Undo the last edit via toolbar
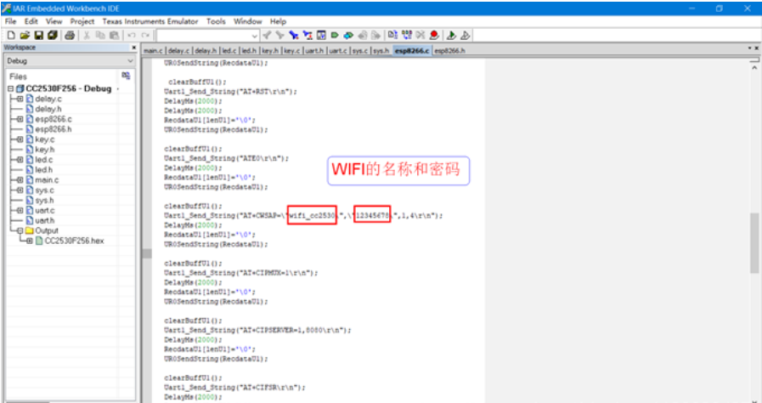This screenshot has height=403, width=762. [131, 35]
